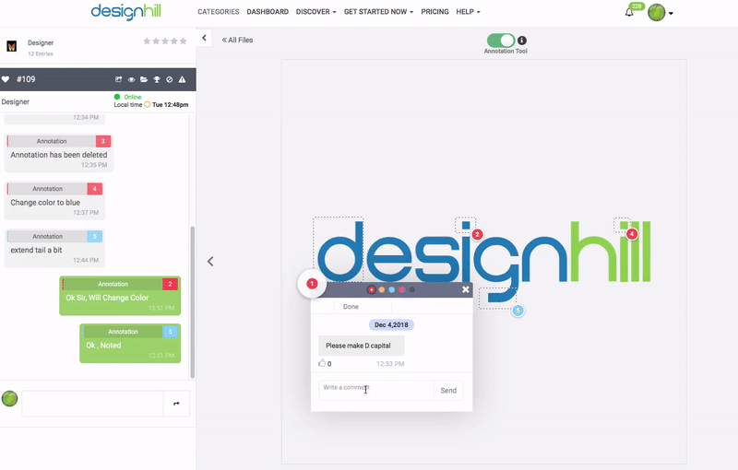Select the pink annotation color dot
Screen dimensions: 738x470
[x=401, y=290]
